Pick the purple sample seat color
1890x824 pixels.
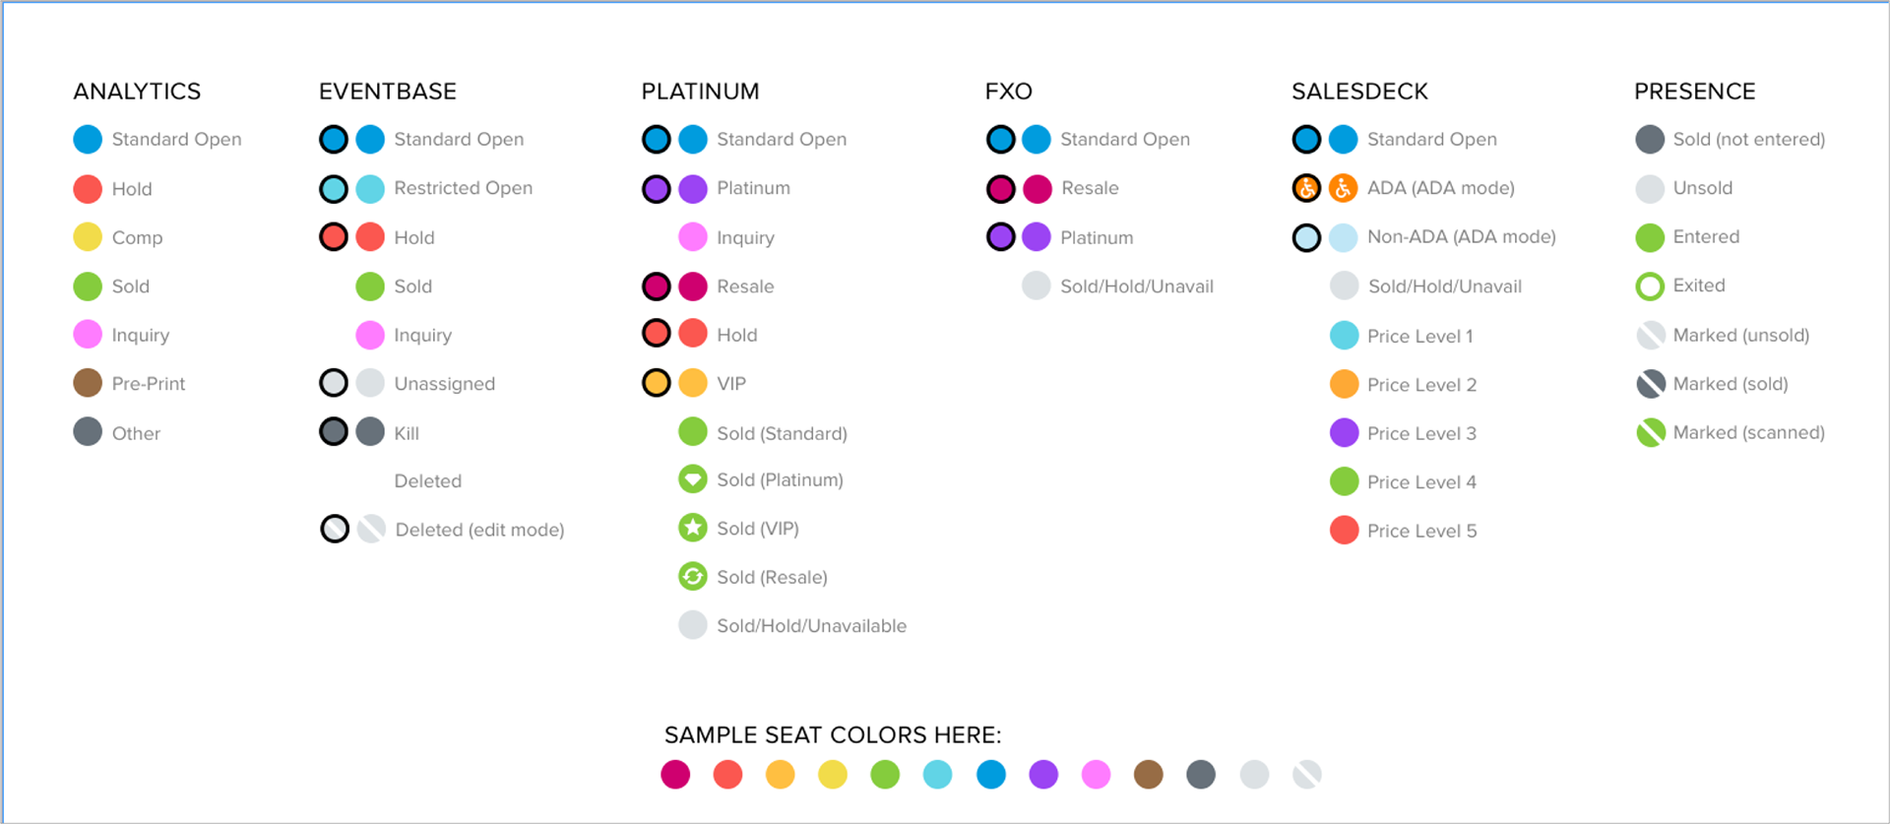coord(1043,775)
